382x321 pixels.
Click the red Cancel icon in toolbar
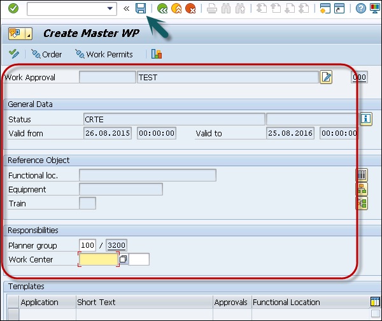(x=190, y=8)
